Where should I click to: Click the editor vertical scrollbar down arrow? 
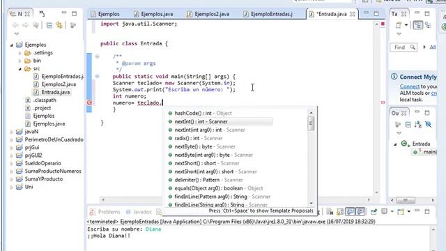tap(376, 192)
